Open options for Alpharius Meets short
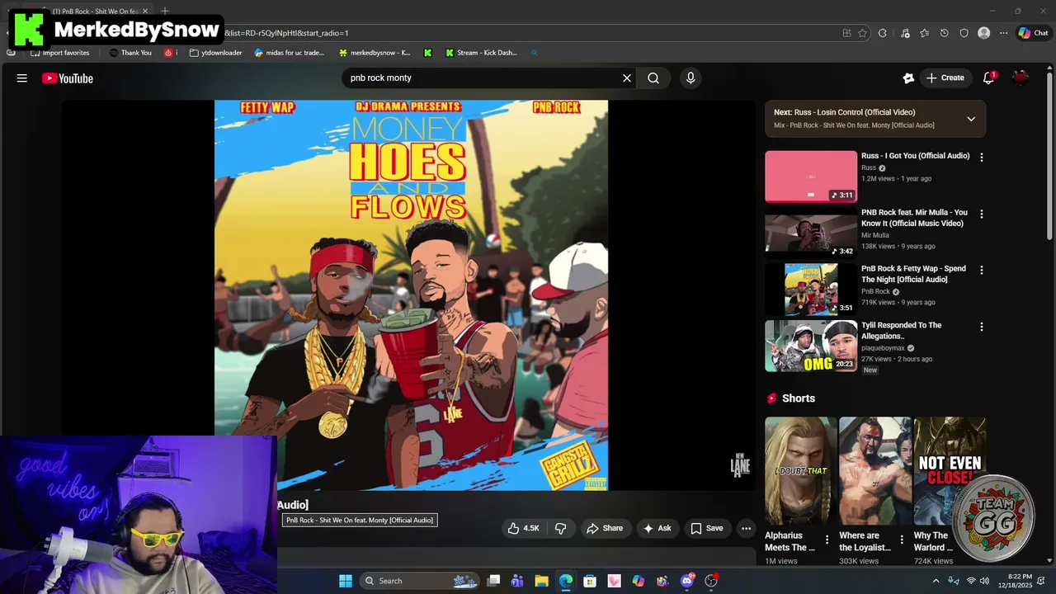The height and width of the screenshot is (594, 1056). coord(827,540)
